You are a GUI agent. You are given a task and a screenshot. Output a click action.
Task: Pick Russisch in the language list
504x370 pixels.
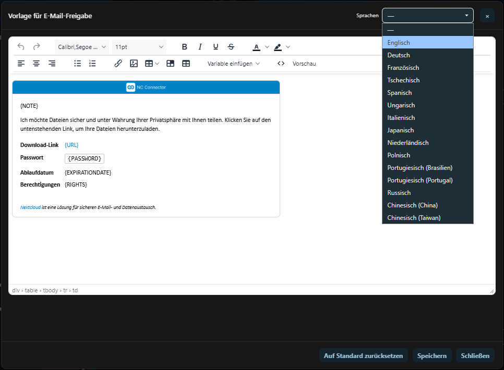427,193
